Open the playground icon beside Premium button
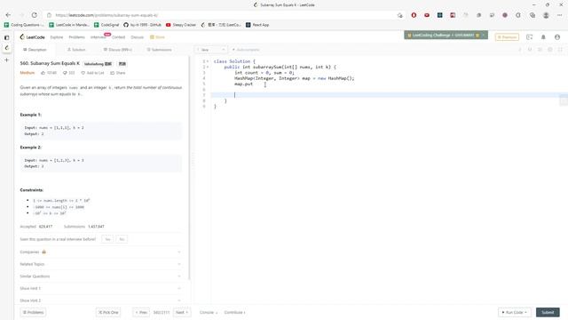The image size is (568, 320). click(x=529, y=37)
